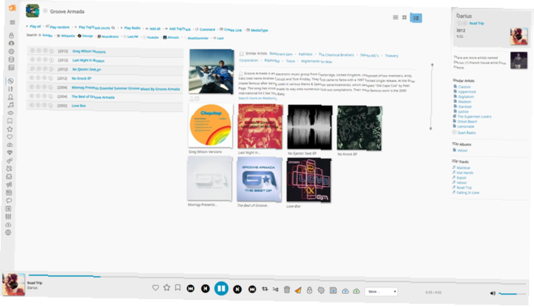Toggle shuffle mode in player bar
This screenshot has width=534, height=307.
(276, 289)
